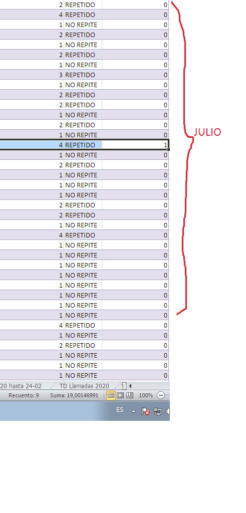
Task: Open the ES language indicator
Action: [120, 410]
